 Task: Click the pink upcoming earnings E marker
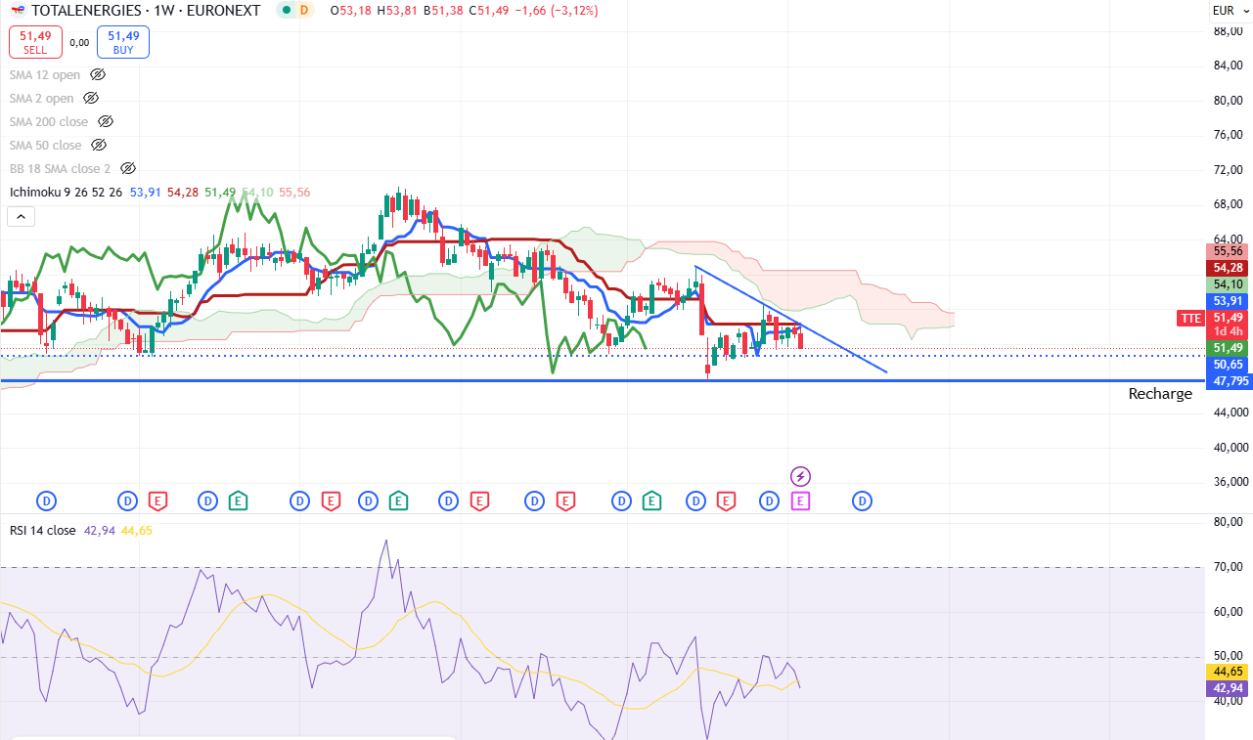[x=800, y=501]
